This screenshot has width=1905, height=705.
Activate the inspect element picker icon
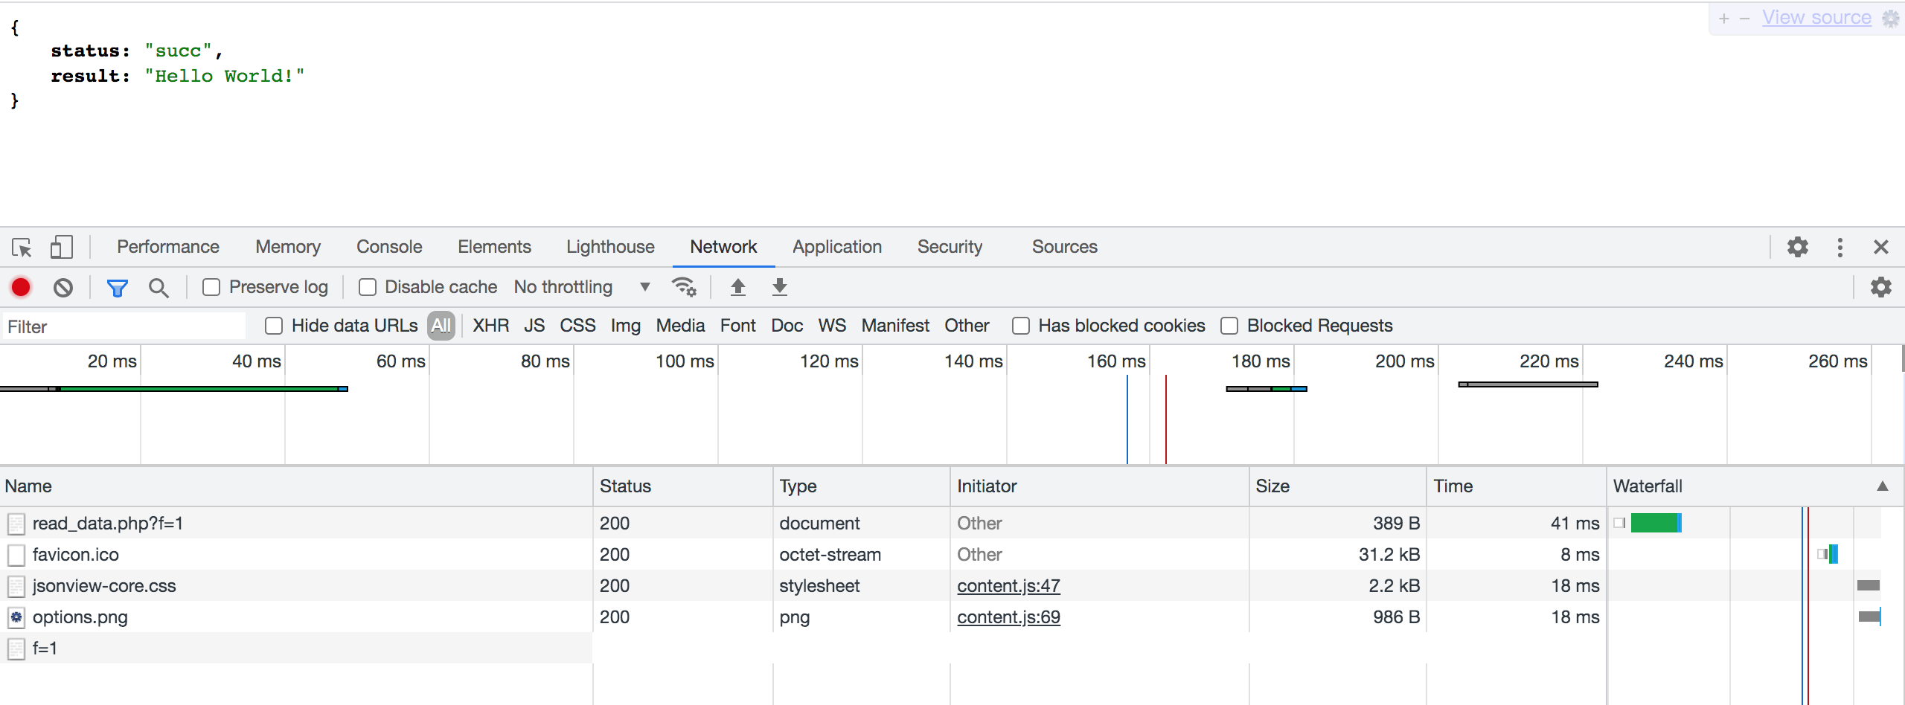coord(22,247)
